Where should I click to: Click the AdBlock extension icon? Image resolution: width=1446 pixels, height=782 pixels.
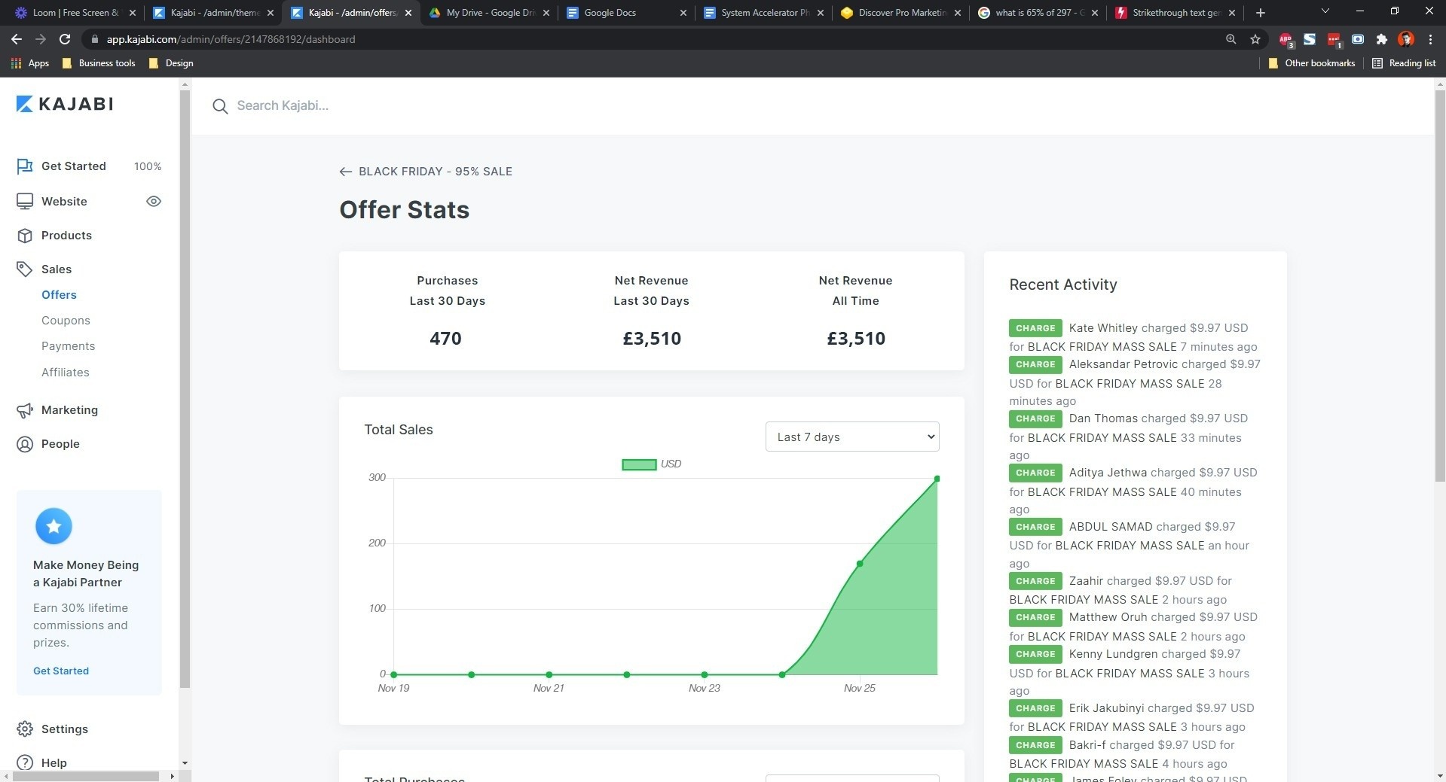pos(1286,39)
